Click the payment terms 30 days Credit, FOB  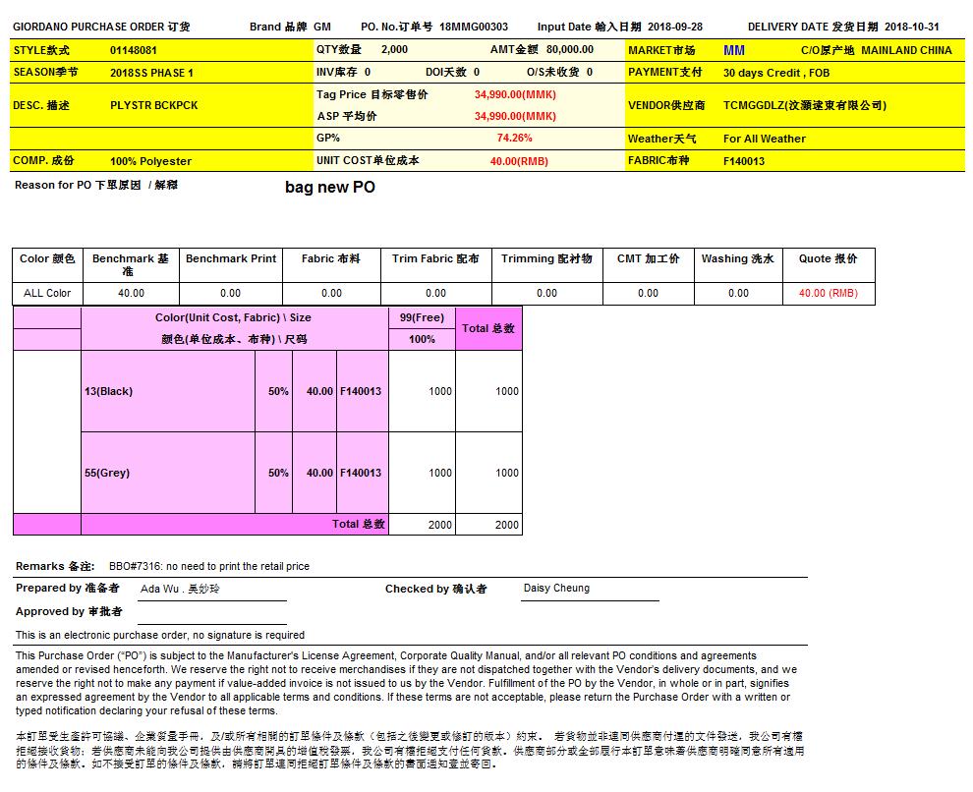pyautogui.click(x=776, y=73)
